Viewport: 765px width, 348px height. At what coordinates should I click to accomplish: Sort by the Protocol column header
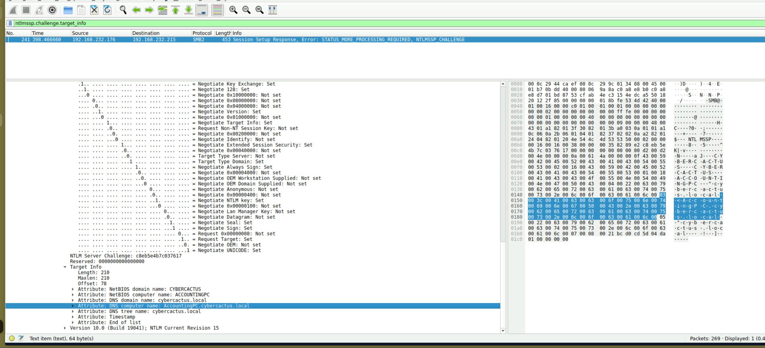click(202, 33)
